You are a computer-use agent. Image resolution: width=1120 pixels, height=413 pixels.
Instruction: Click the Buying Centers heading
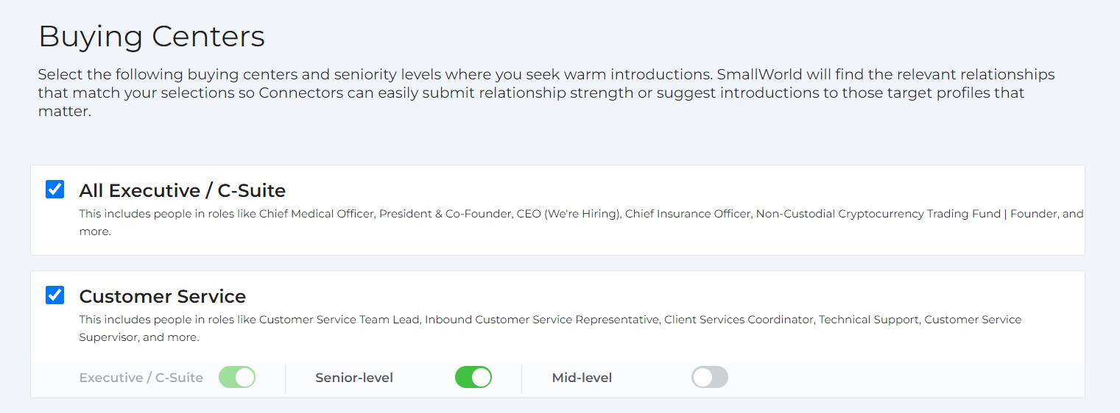(151, 36)
